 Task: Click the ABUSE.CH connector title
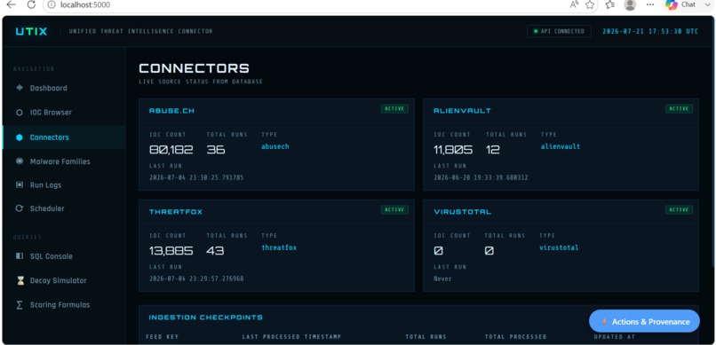click(171, 111)
